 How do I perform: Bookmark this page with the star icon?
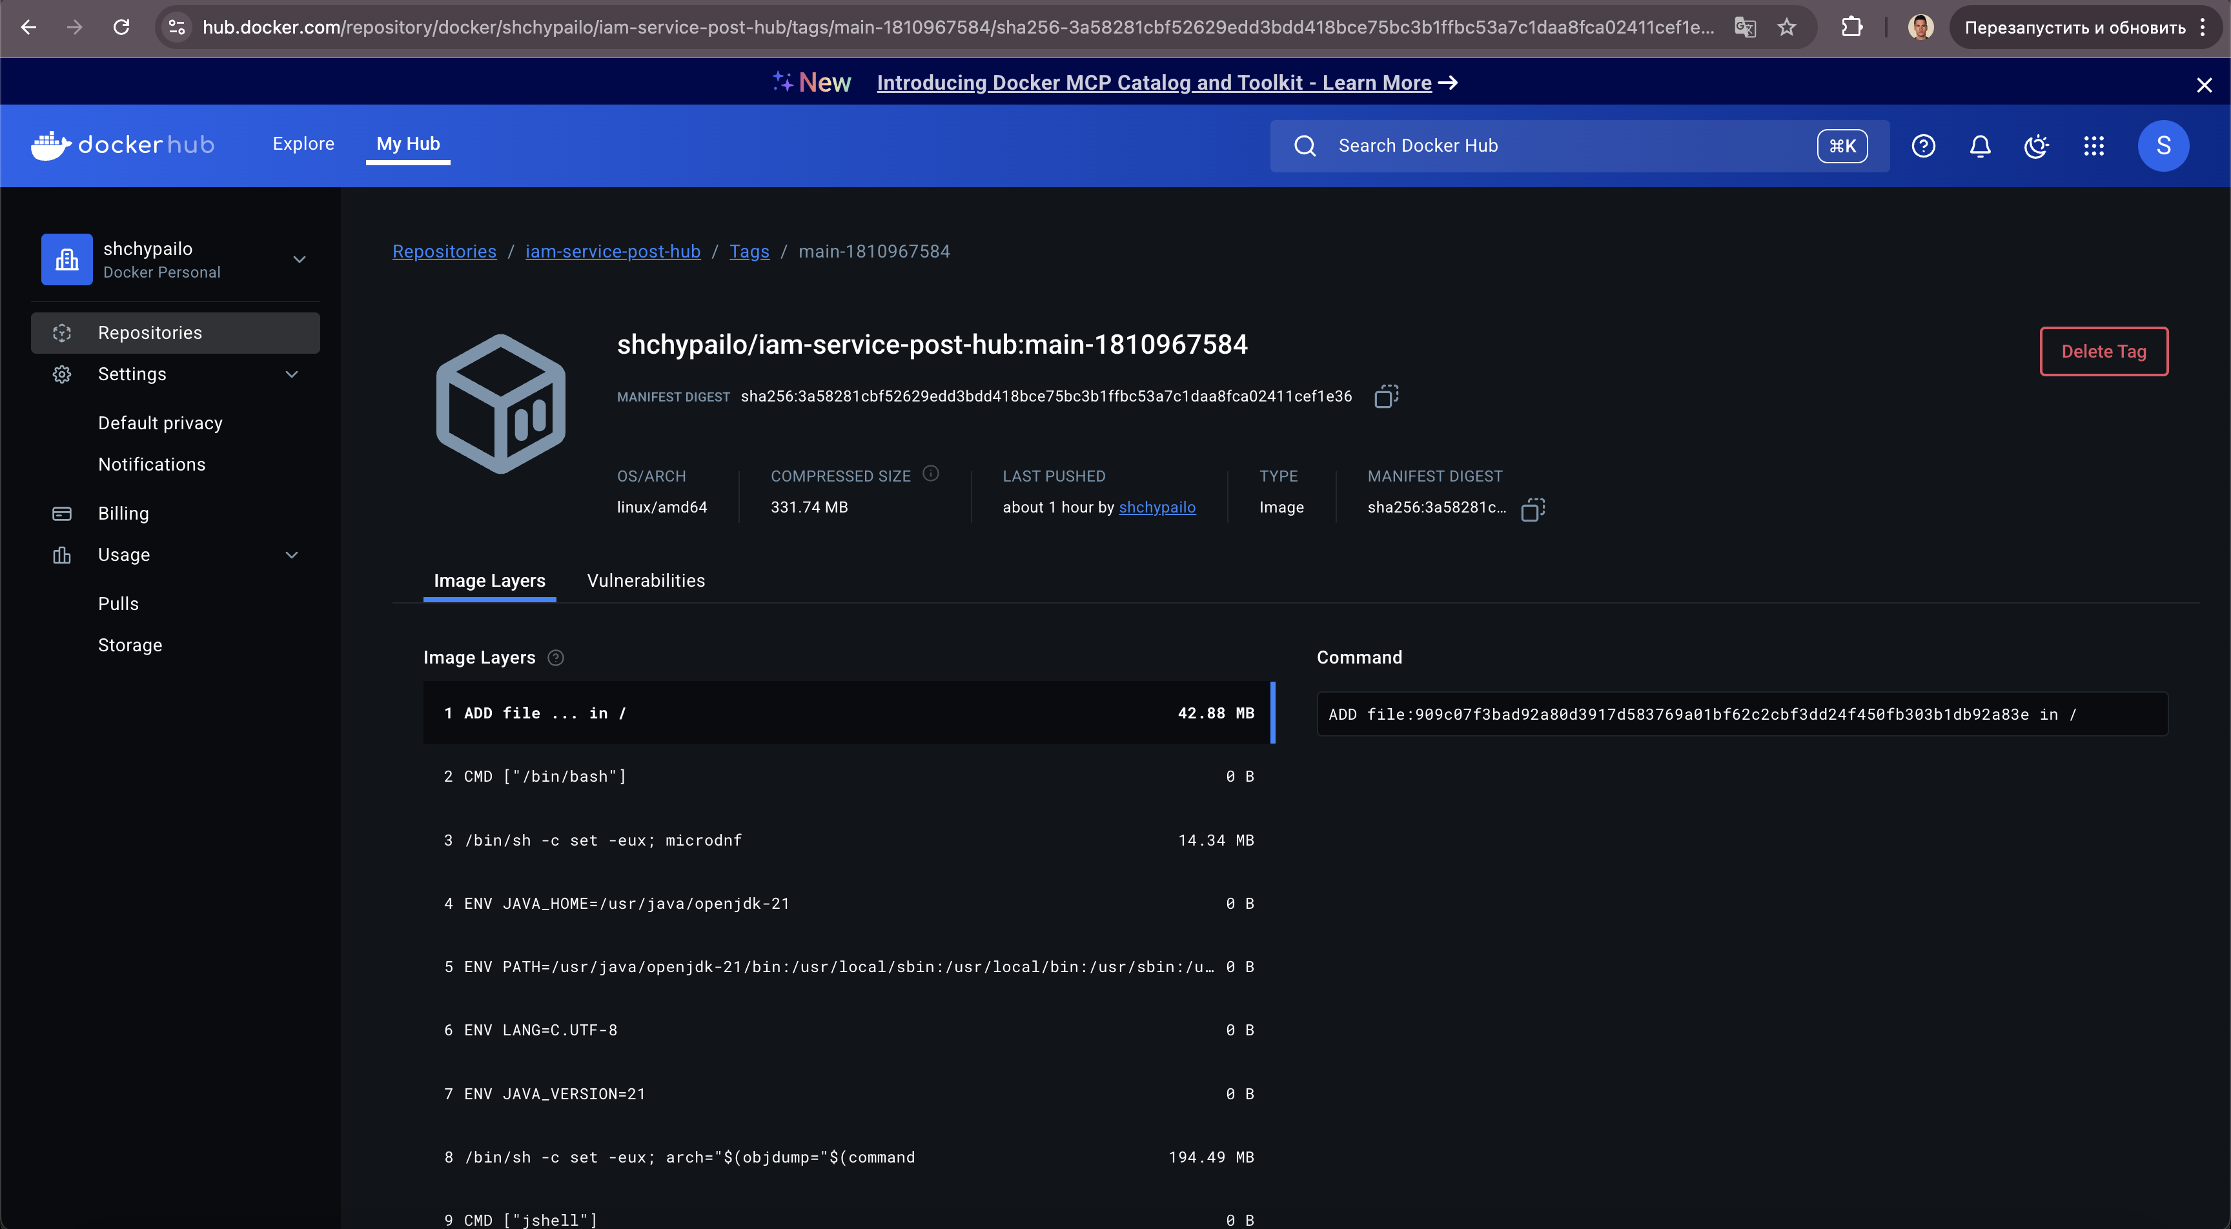1787,27
